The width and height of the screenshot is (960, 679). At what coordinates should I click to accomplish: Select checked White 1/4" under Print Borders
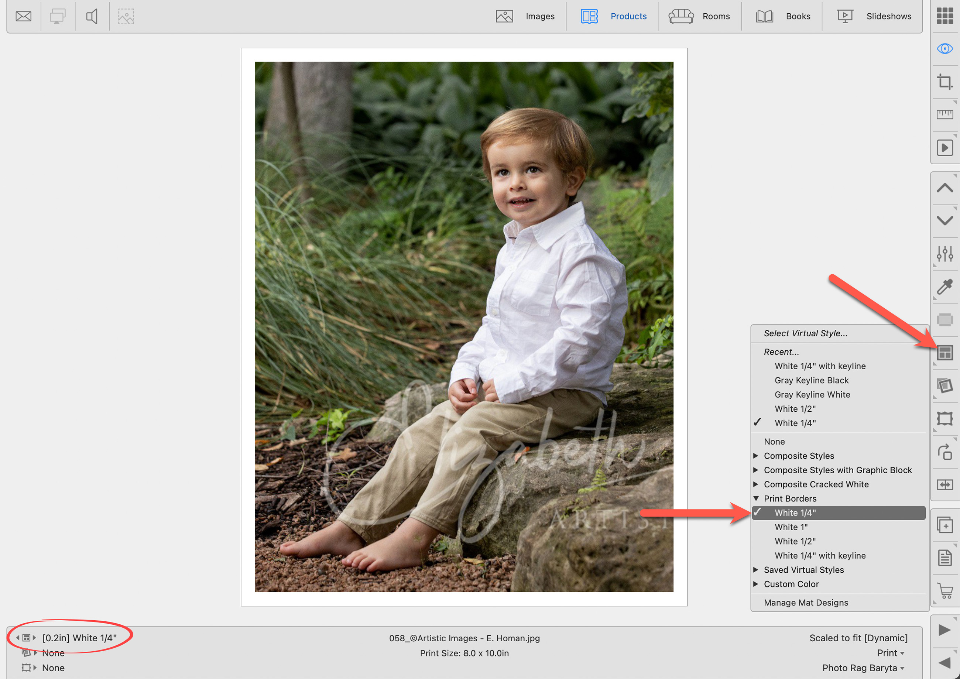pos(795,512)
